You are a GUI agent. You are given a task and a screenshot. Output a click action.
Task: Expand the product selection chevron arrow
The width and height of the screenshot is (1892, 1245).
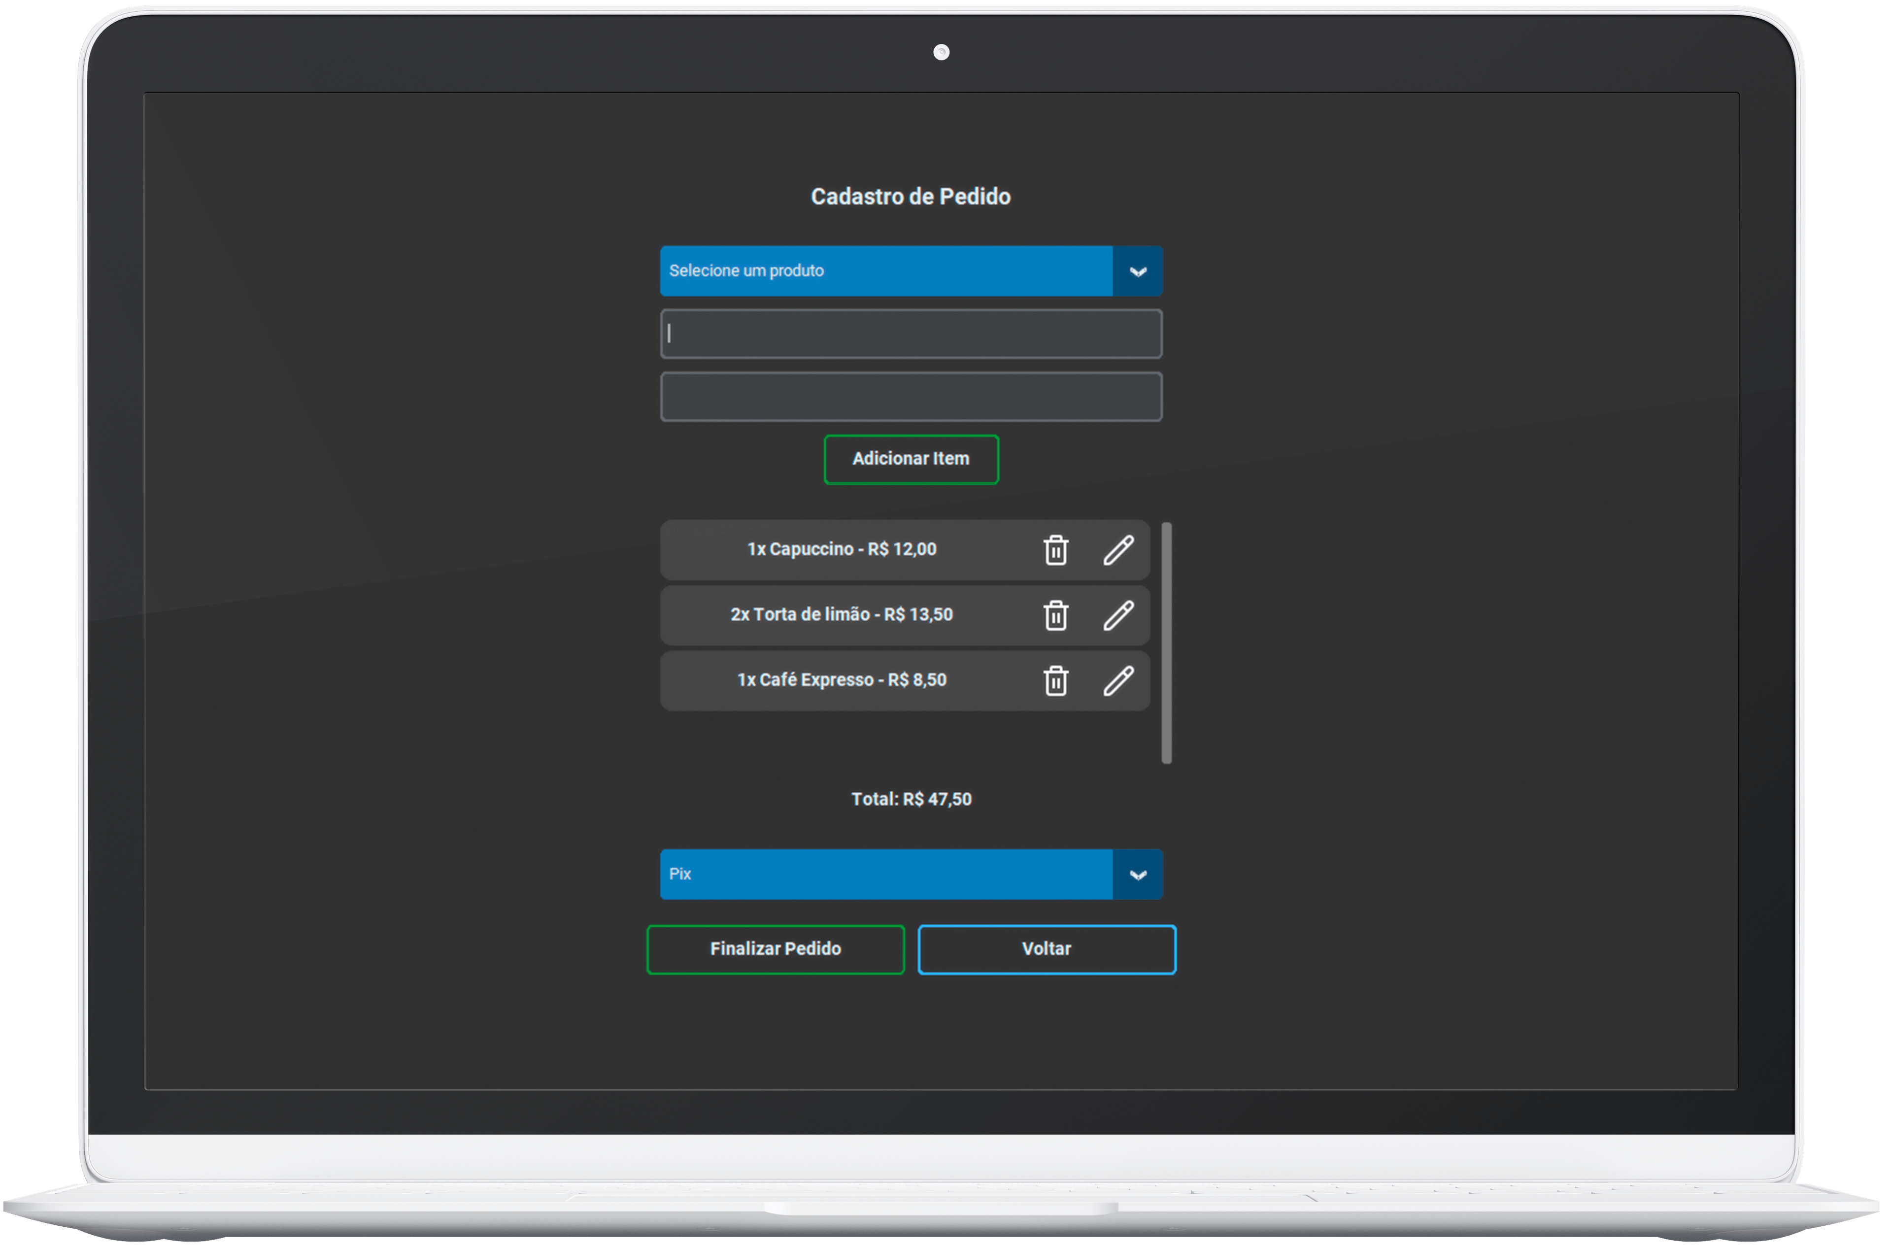(x=1138, y=272)
